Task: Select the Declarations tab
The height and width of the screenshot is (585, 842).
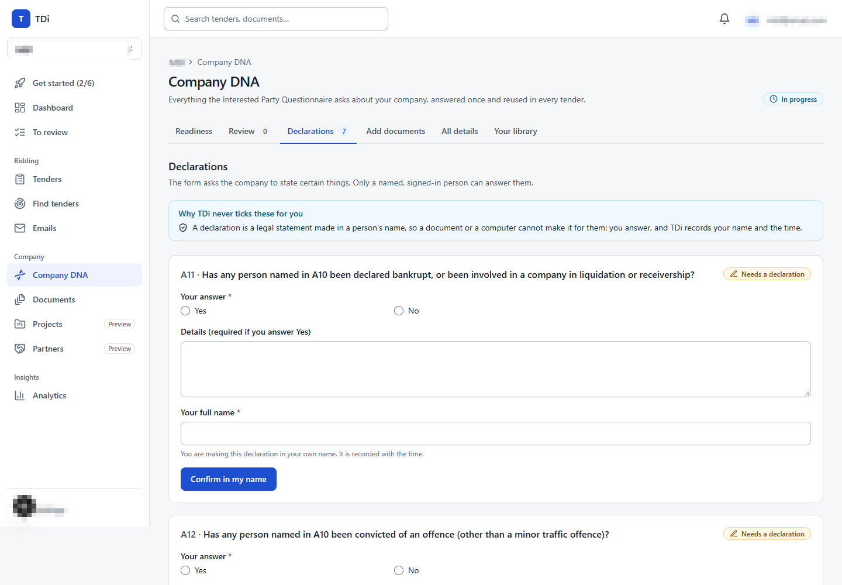Action: coord(318,131)
